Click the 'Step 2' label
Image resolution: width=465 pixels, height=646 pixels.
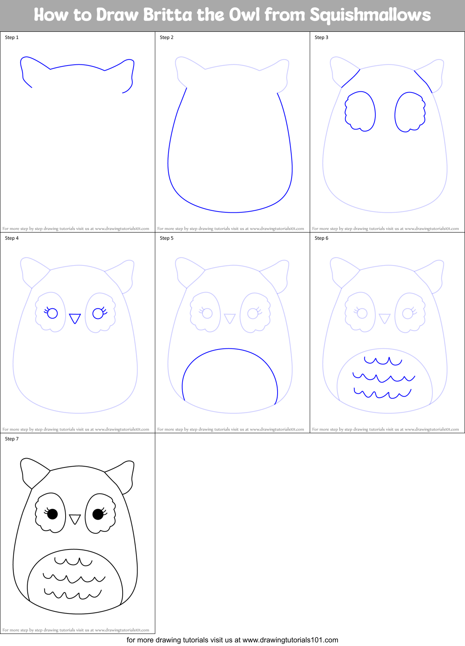pos(167,37)
